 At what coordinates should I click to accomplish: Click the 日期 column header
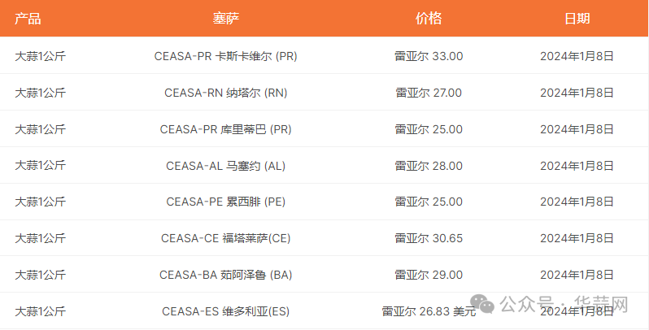[x=577, y=19]
